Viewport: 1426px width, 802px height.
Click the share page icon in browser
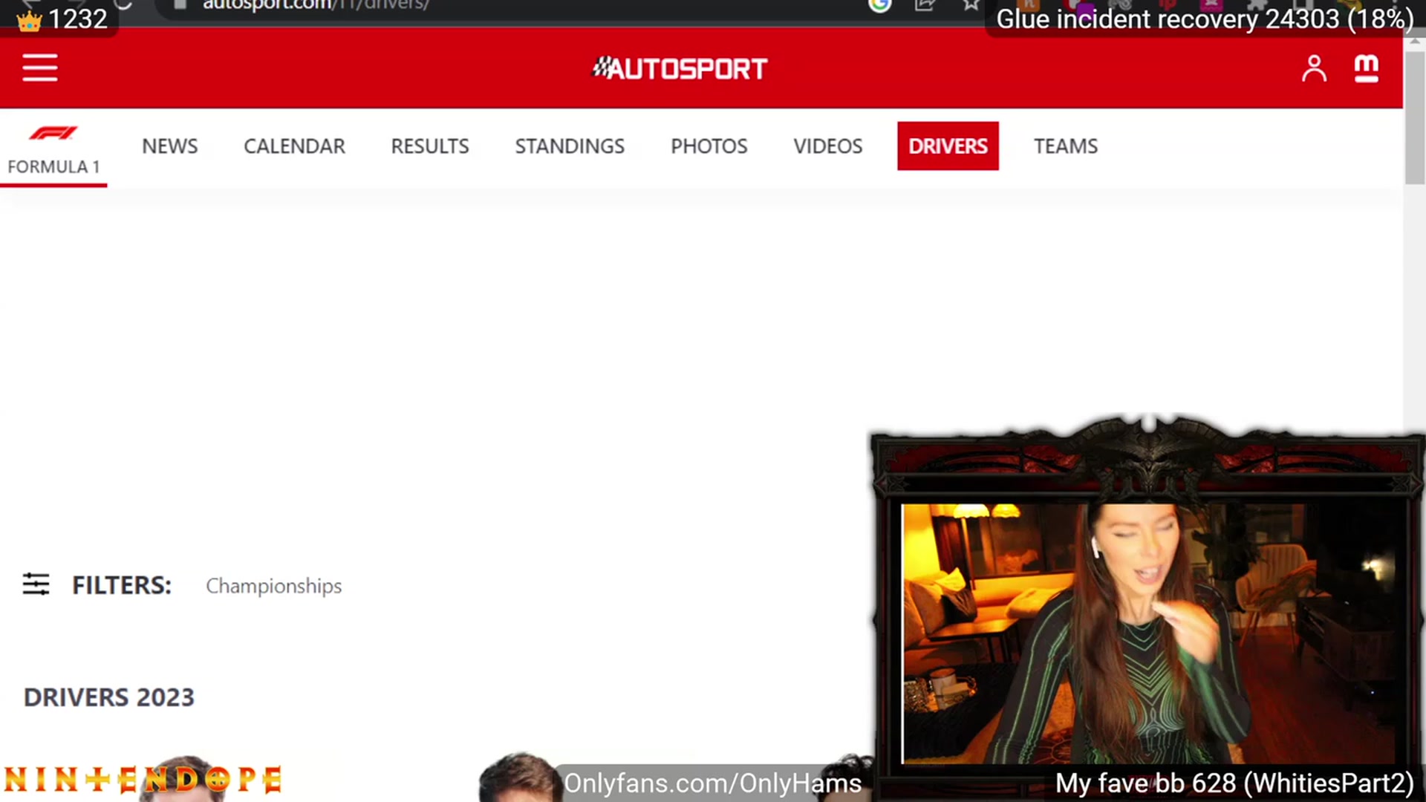[925, 6]
